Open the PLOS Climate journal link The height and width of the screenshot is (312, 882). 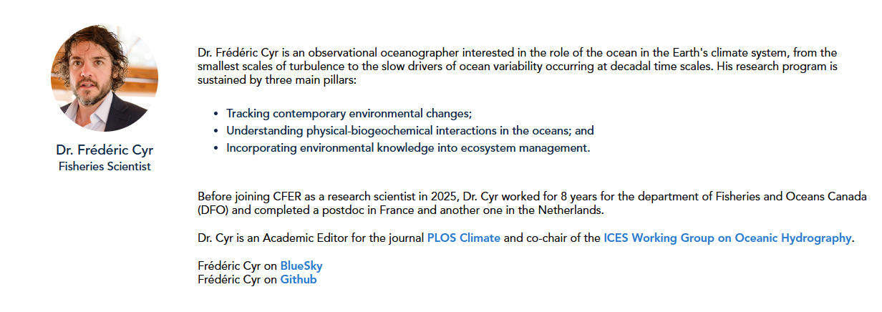click(x=463, y=238)
